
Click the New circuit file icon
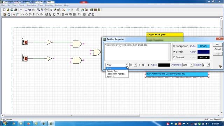tap(4, 10)
